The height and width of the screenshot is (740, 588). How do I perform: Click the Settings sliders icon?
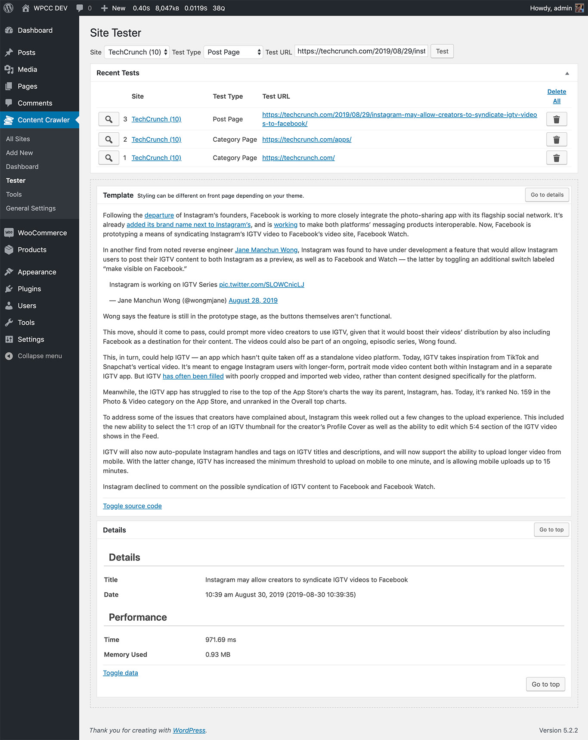coord(9,339)
